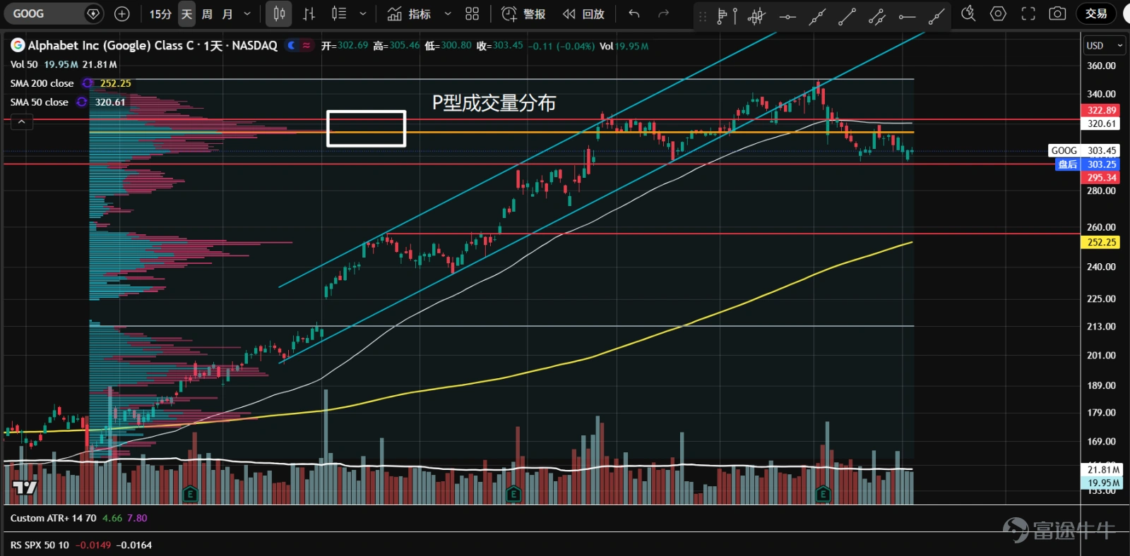Click the drawing toolbar grip handle
The height and width of the screenshot is (556, 1130).
703,17
